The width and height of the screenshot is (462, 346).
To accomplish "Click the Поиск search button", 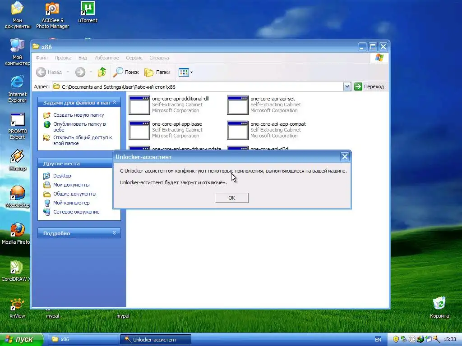I will tap(126, 72).
